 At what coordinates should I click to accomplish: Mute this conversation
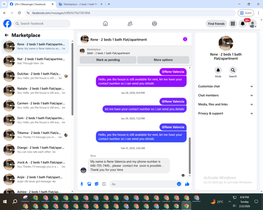(x=218, y=70)
